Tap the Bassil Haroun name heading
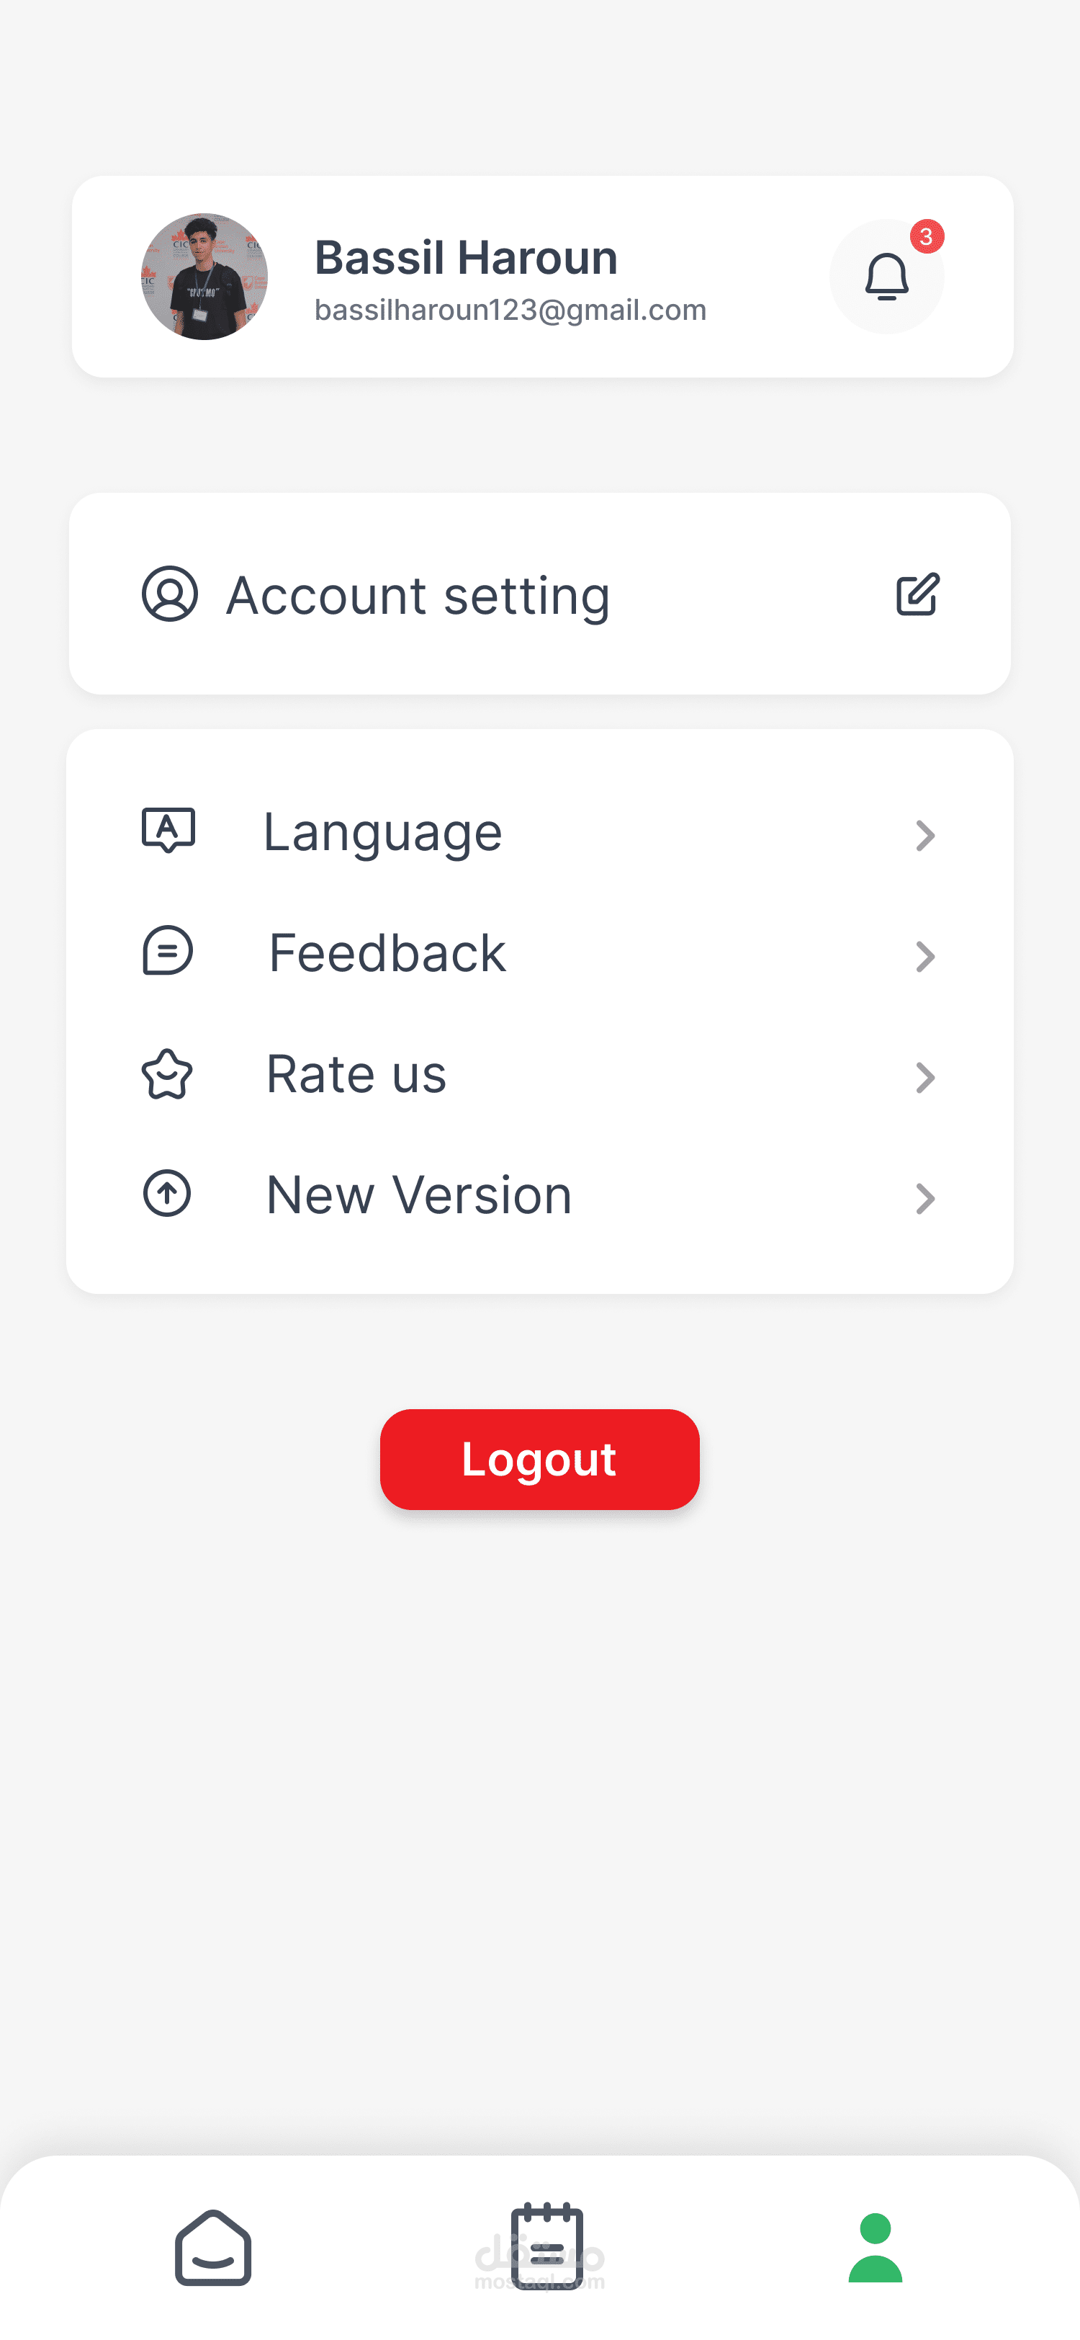1080x2340 pixels. coord(466,258)
